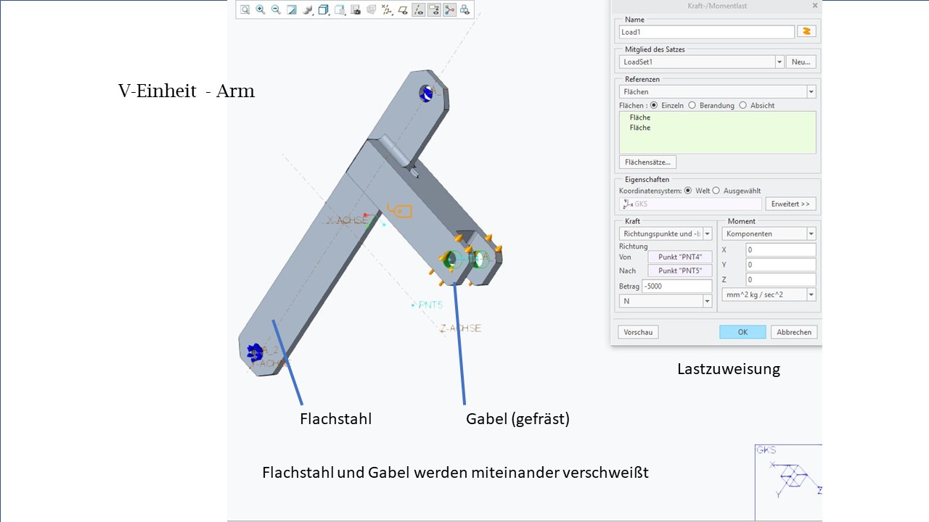Select the Absicht radio button
Screen dimensions: 929x522
pos(742,105)
